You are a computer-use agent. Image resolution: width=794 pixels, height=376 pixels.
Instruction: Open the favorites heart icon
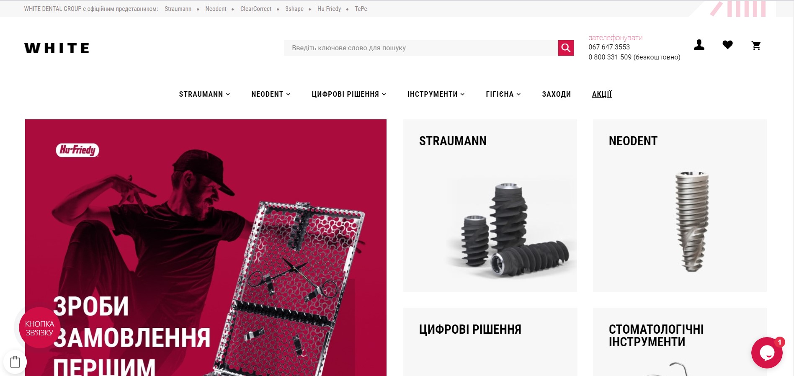point(727,45)
